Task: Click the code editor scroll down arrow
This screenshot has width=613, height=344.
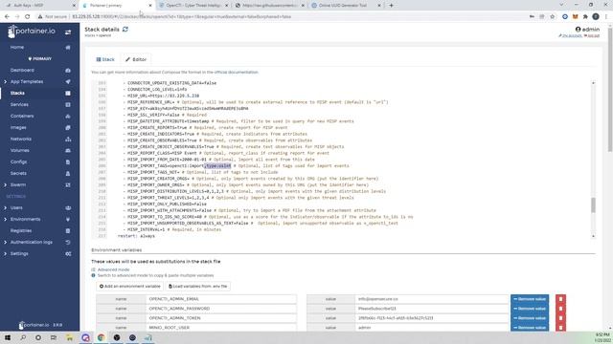Action: point(593,236)
